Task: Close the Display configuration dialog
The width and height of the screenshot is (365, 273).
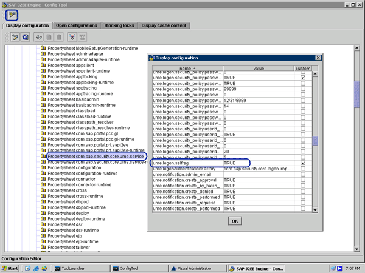Action: coord(318,58)
